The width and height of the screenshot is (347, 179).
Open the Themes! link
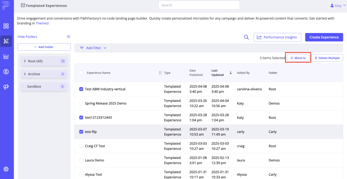click(42, 23)
